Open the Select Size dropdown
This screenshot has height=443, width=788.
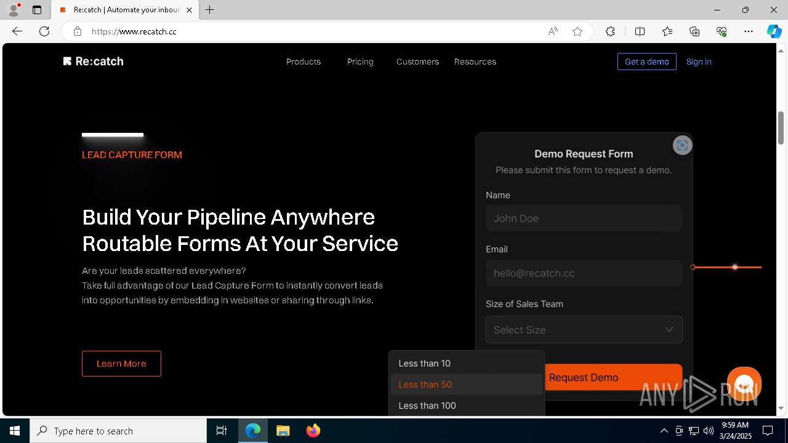pos(584,330)
